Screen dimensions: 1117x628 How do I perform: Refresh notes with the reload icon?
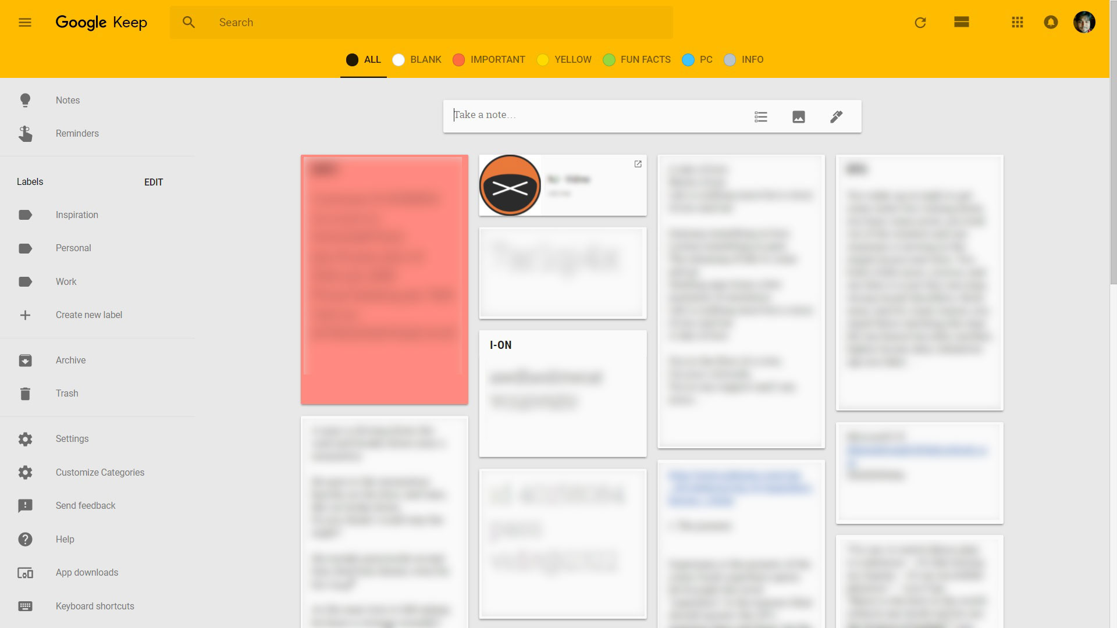click(x=920, y=23)
